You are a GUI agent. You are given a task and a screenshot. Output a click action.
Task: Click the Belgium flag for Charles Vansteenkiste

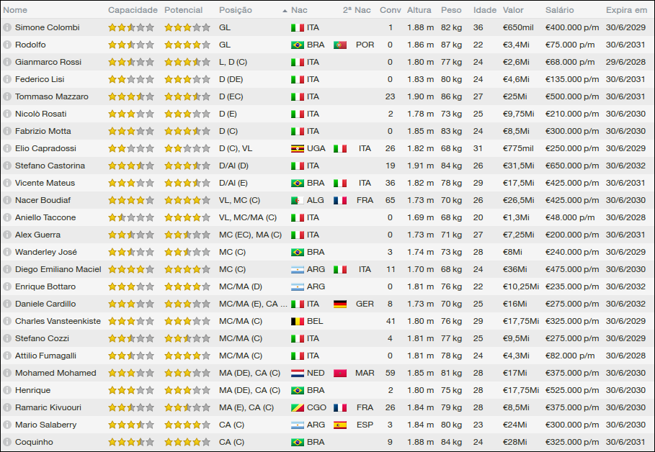(x=297, y=321)
